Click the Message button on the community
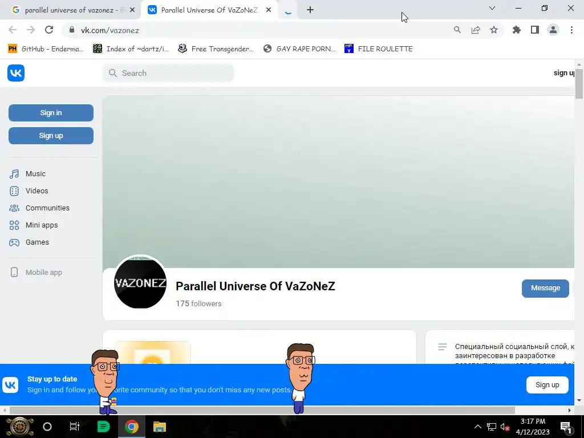The height and width of the screenshot is (438, 584). [x=545, y=288]
